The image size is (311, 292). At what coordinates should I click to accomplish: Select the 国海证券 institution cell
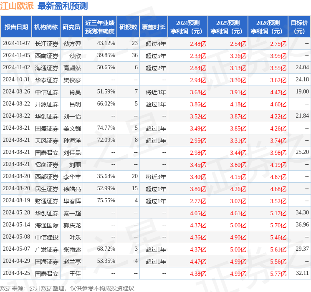47,262
